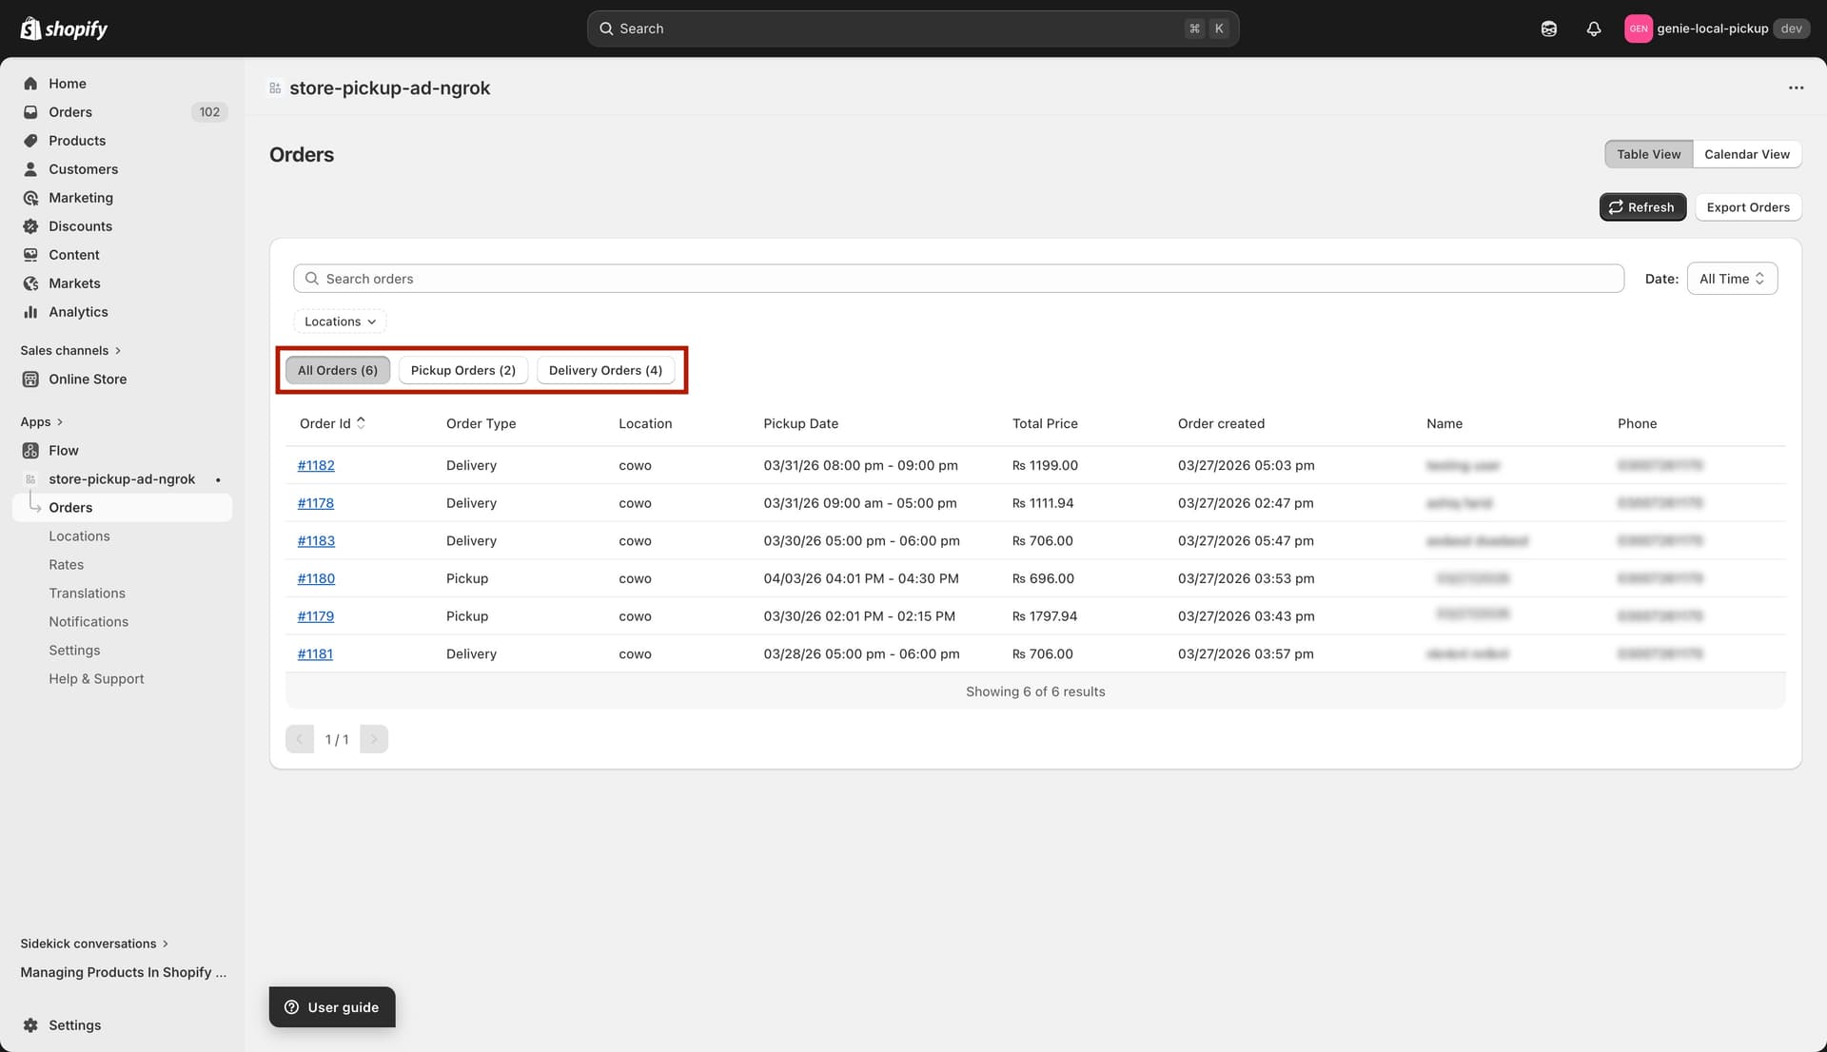Go to Analytics in sidebar
The height and width of the screenshot is (1052, 1827).
78,312
